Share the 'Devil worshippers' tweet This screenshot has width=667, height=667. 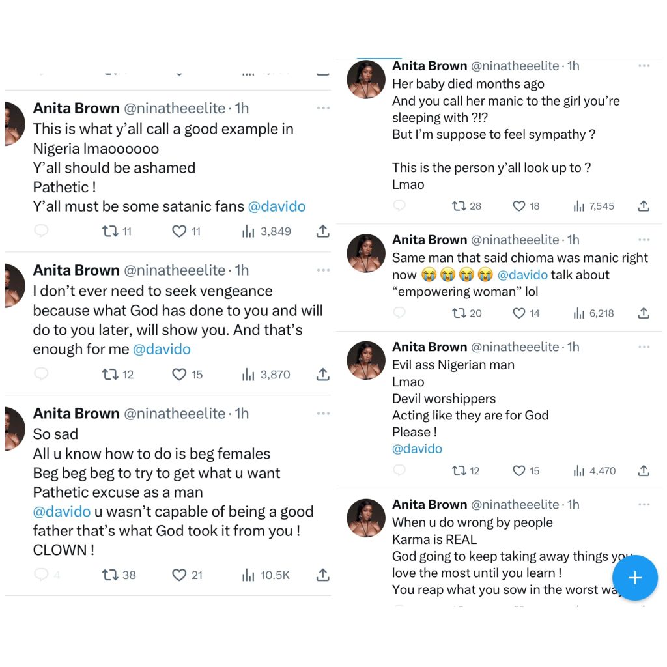click(x=642, y=470)
